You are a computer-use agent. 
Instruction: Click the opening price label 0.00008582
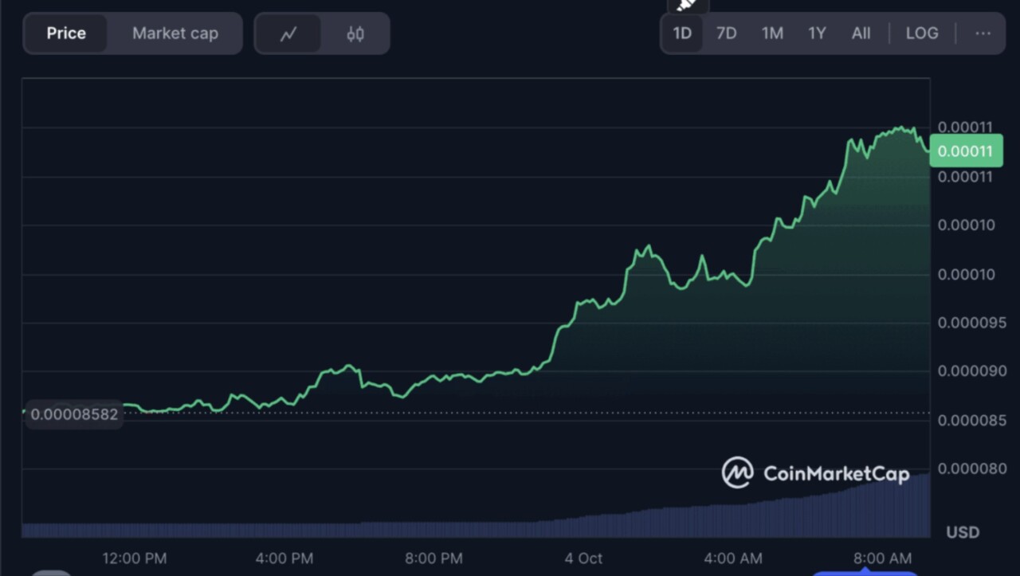74,414
